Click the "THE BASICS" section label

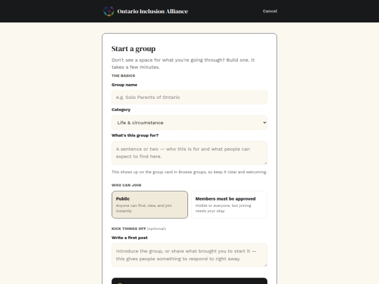point(124,76)
